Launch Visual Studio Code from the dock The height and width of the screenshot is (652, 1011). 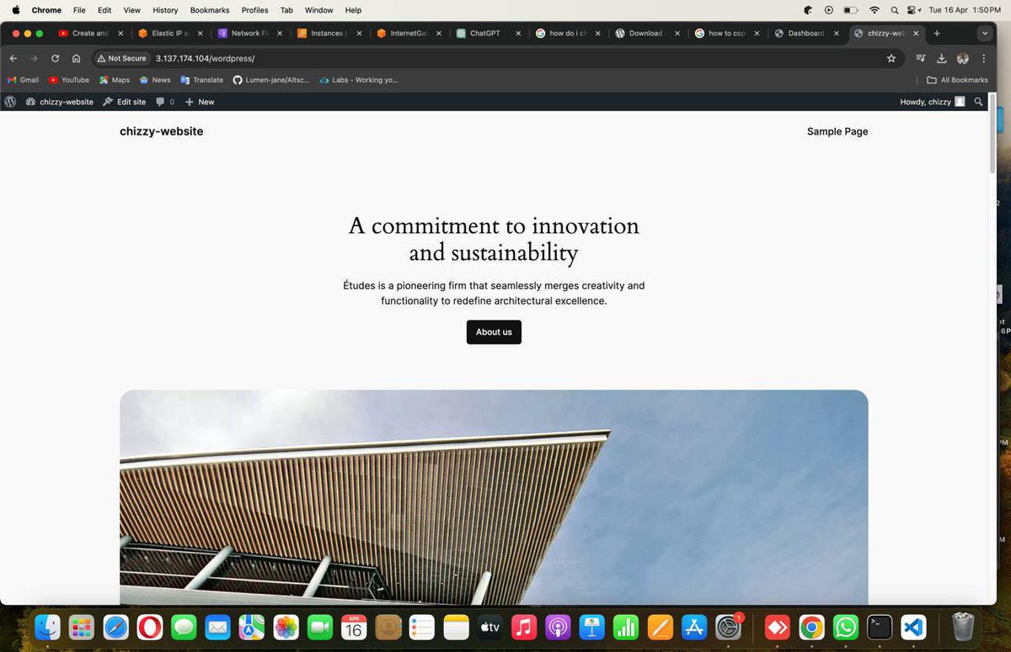[913, 627]
